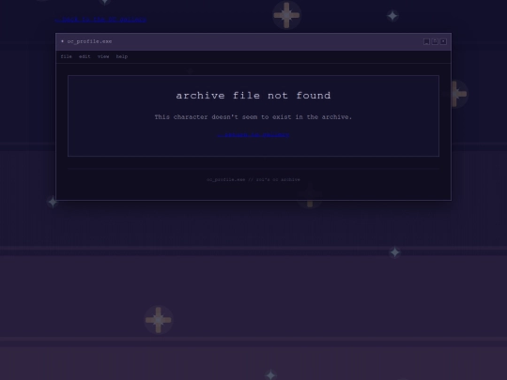Close the oc_profile.exe window
Image resolution: width=507 pixels, height=380 pixels.
click(443, 41)
